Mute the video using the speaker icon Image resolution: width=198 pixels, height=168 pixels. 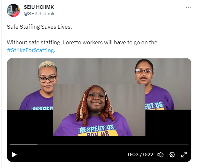click(160, 155)
